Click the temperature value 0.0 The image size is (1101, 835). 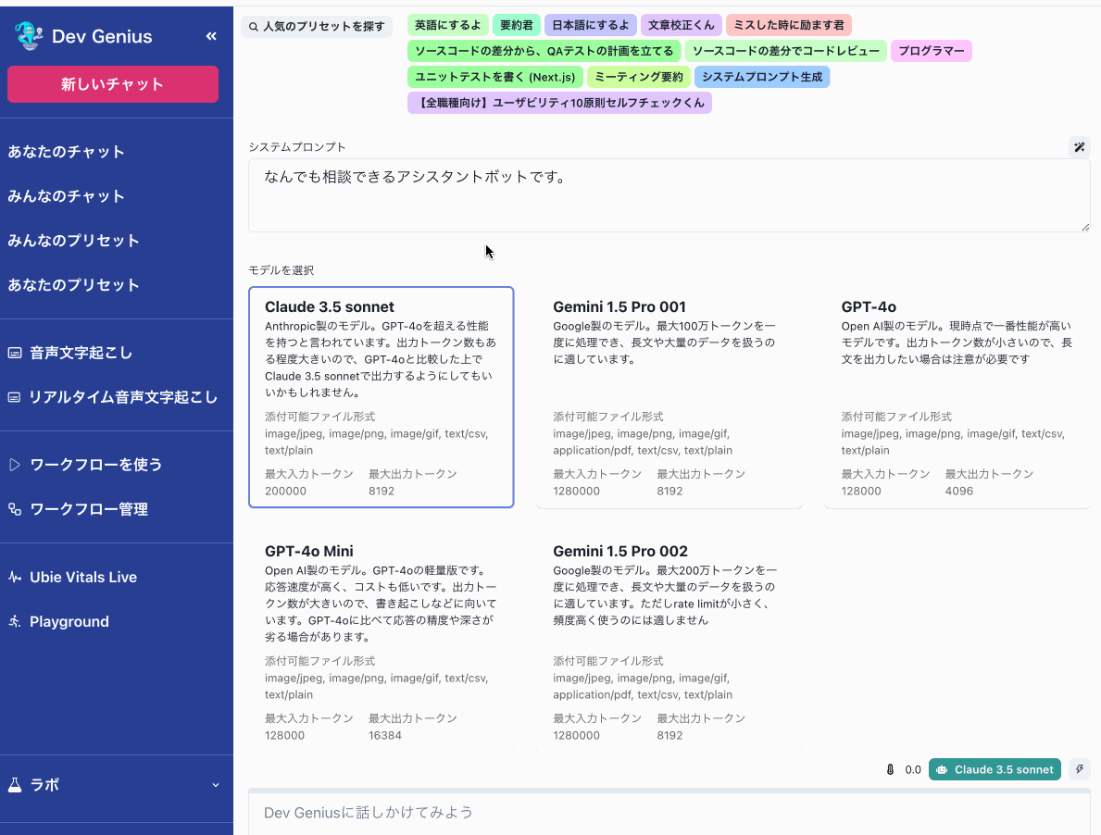tap(913, 770)
